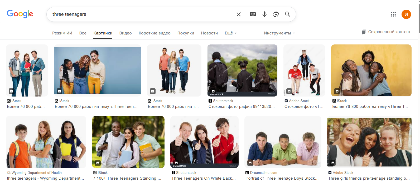
Task: Clear the search box with the X icon
Action: point(239,14)
